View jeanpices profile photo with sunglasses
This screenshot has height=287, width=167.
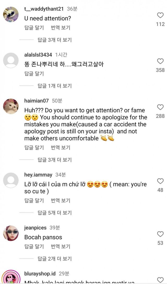coord(11,233)
